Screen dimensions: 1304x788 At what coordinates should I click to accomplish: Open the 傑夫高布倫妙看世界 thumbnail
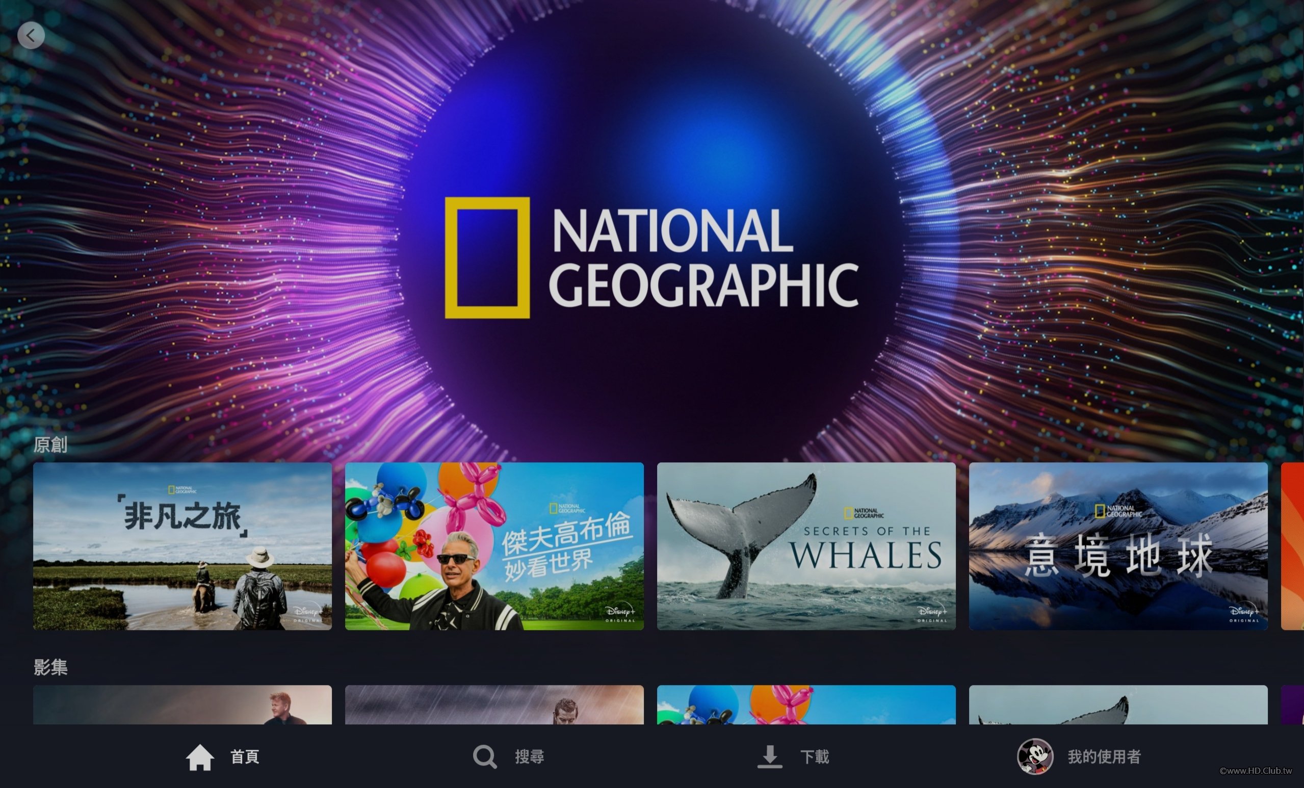[x=494, y=546]
